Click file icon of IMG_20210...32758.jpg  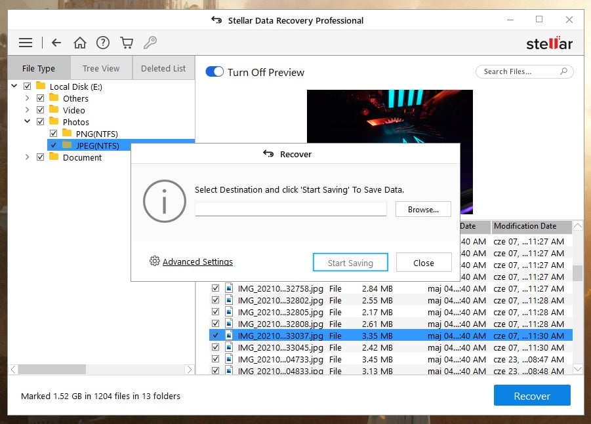[229, 288]
